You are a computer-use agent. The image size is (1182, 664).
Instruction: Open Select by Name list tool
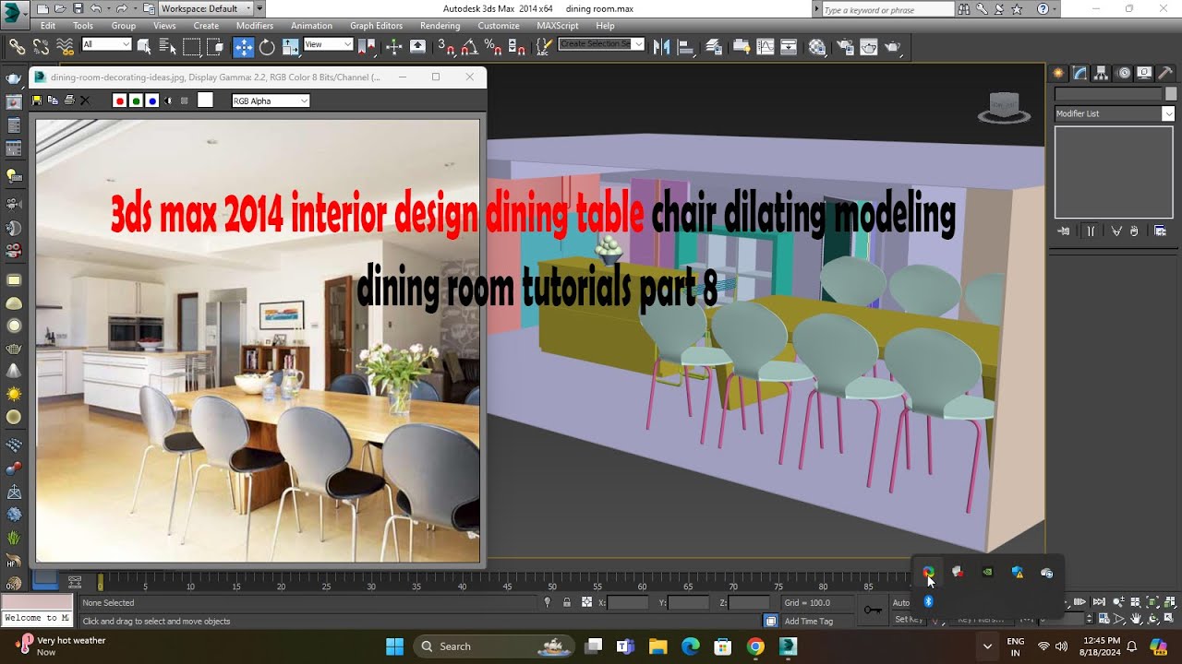(x=167, y=47)
